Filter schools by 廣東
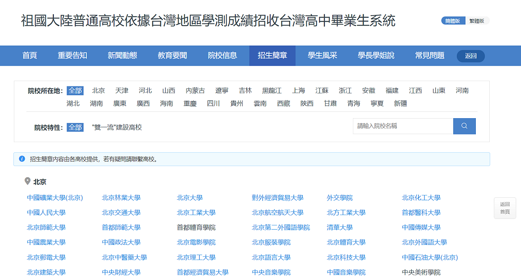 120,103
